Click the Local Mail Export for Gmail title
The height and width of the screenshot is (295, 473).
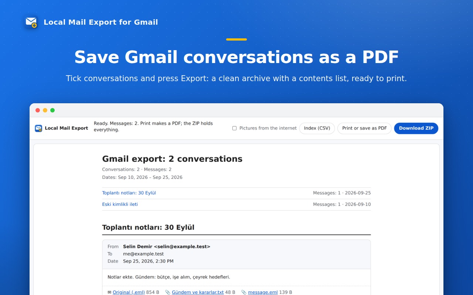pos(101,22)
